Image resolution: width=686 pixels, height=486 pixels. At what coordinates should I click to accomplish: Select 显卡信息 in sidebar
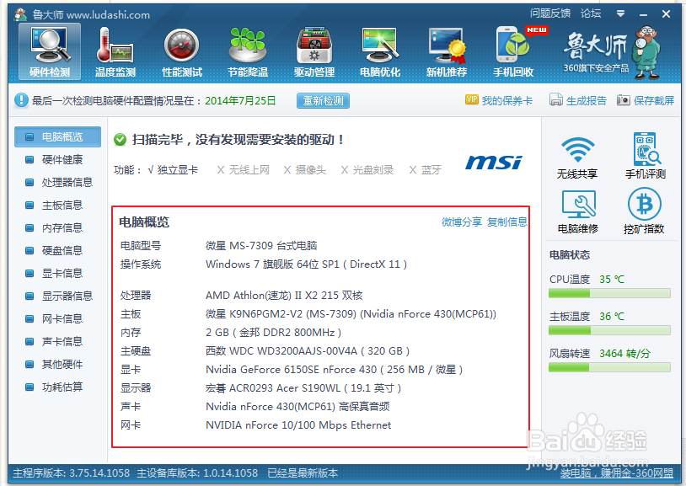click(58, 274)
